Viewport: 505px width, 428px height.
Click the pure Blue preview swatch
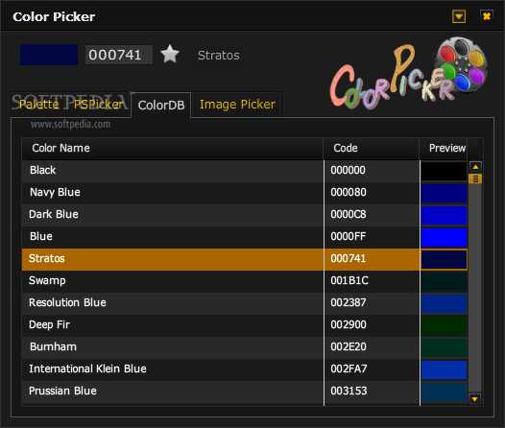pos(445,237)
